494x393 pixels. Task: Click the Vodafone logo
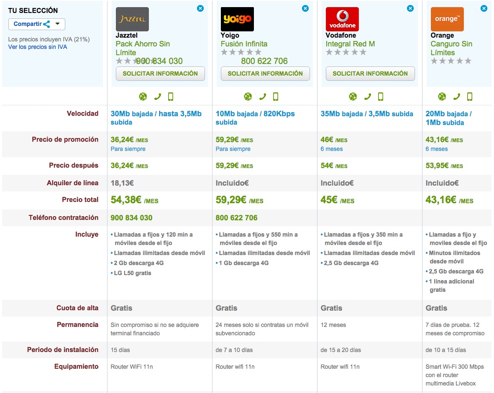pos(342,19)
